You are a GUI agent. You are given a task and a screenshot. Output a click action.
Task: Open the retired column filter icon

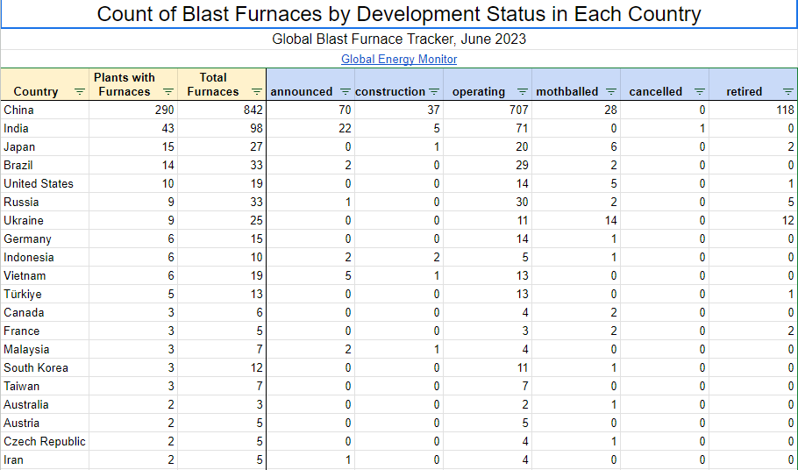787,91
